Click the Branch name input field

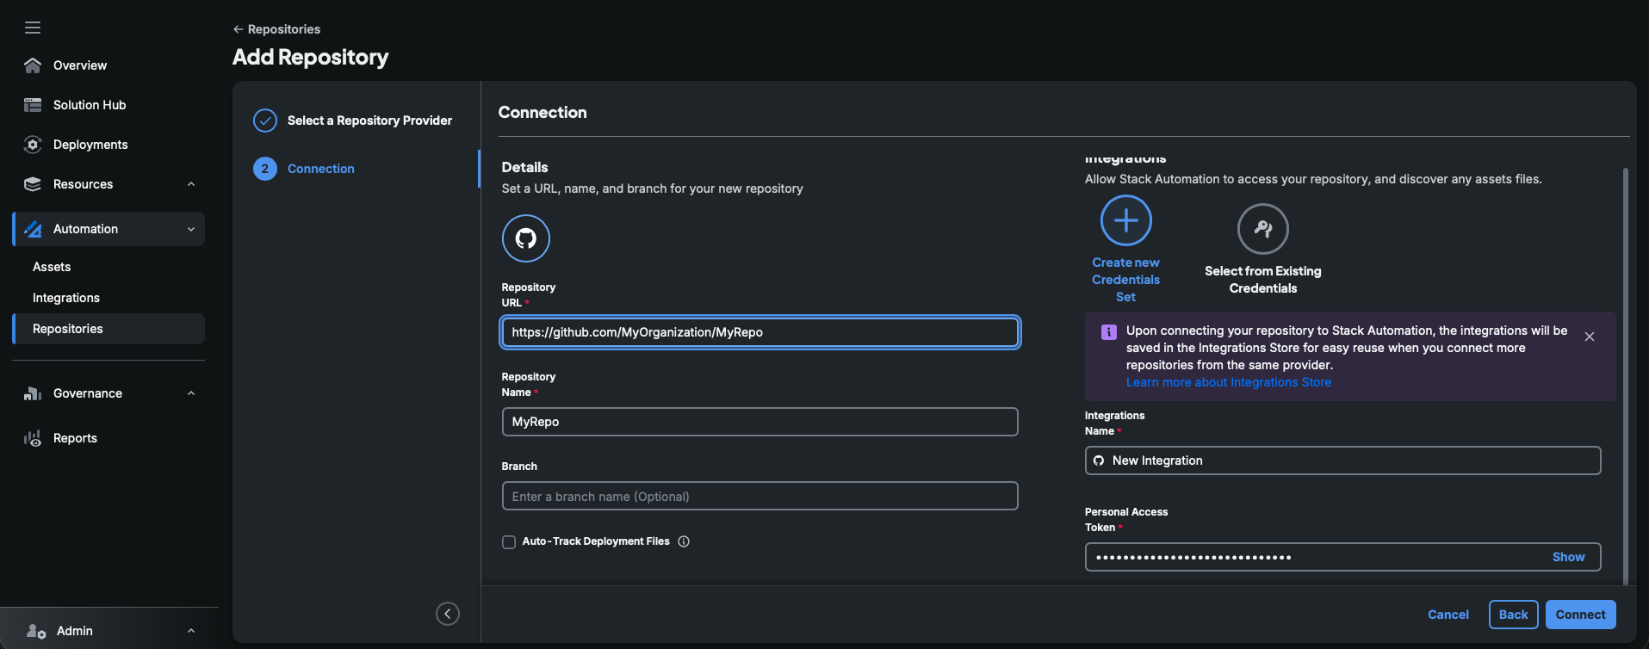click(759, 496)
